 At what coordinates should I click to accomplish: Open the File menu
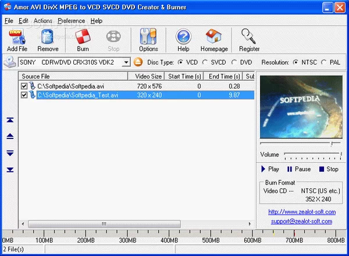coord(9,21)
